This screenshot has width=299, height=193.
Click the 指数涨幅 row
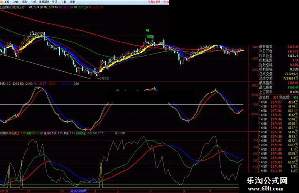tap(279, 65)
